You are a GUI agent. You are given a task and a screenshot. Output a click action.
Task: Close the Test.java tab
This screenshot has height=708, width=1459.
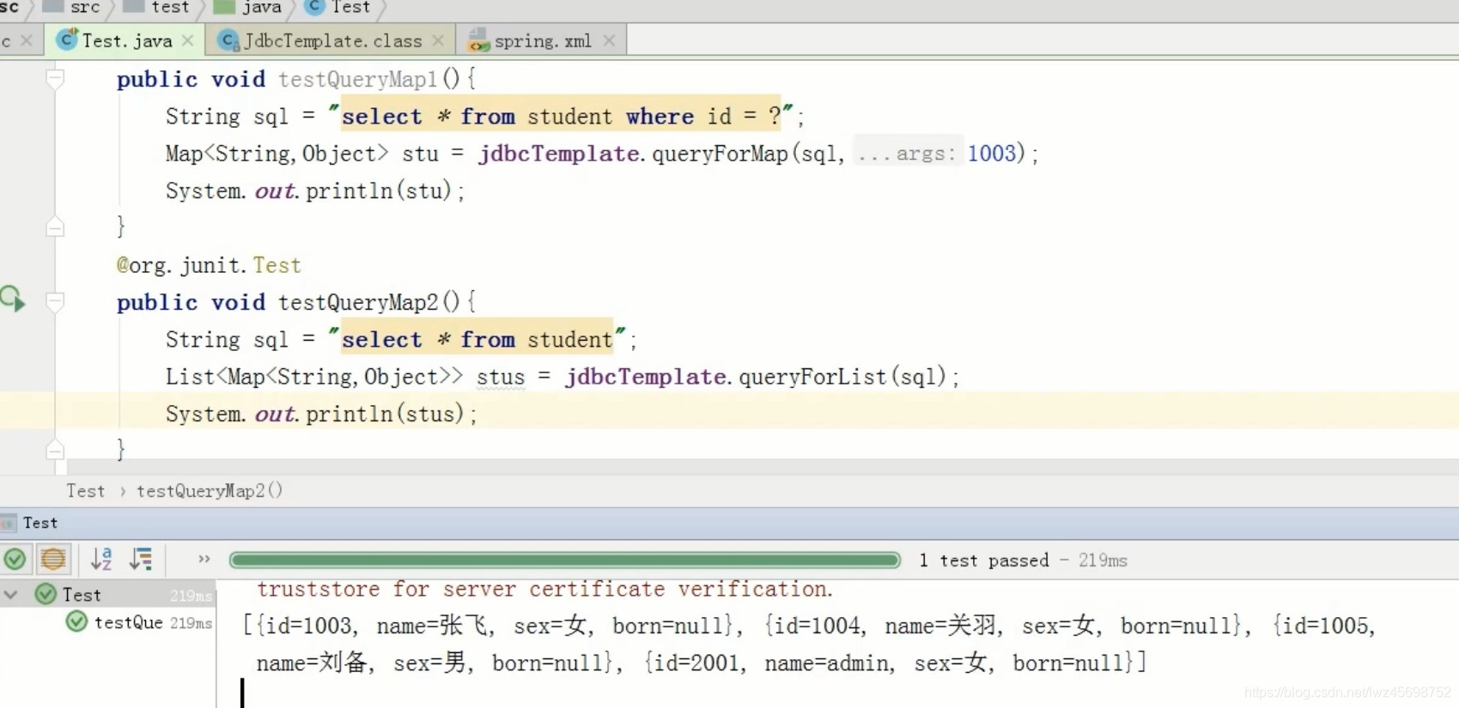pyautogui.click(x=188, y=40)
